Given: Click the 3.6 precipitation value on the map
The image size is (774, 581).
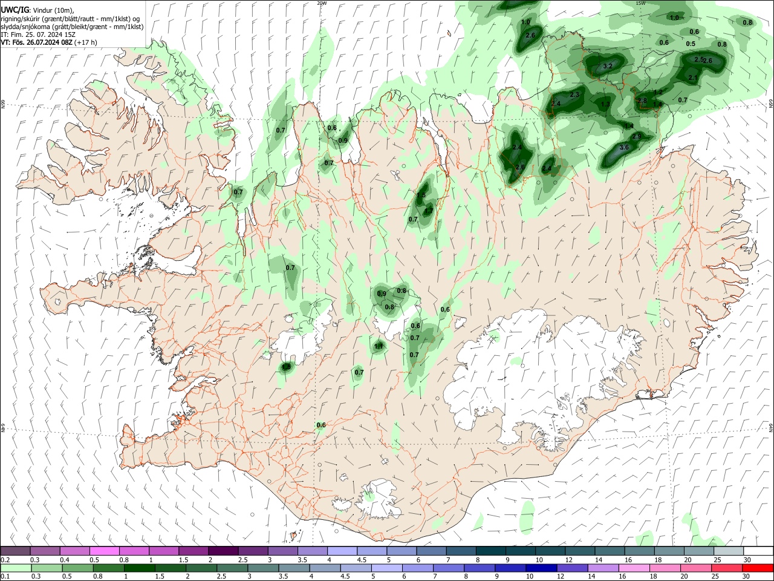Looking at the screenshot, I should pyautogui.click(x=625, y=147).
